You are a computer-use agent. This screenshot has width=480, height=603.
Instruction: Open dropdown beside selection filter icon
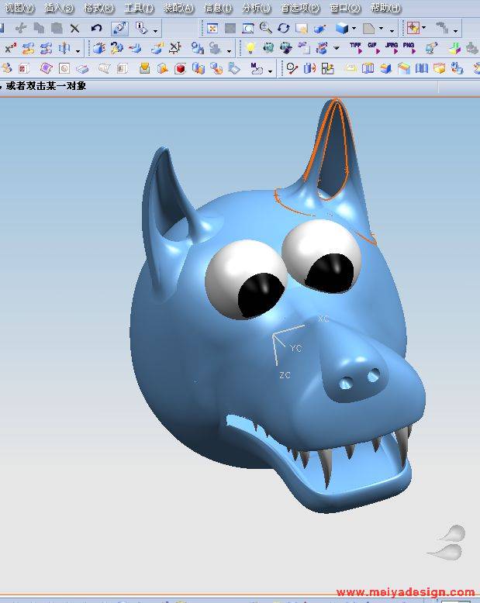[x=424, y=28]
